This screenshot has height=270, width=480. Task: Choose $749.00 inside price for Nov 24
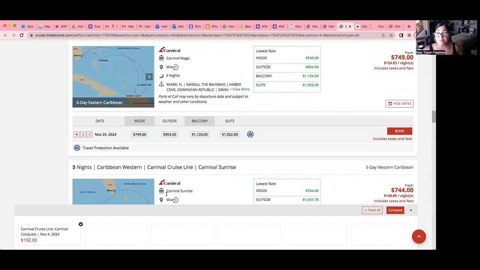click(x=139, y=134)
